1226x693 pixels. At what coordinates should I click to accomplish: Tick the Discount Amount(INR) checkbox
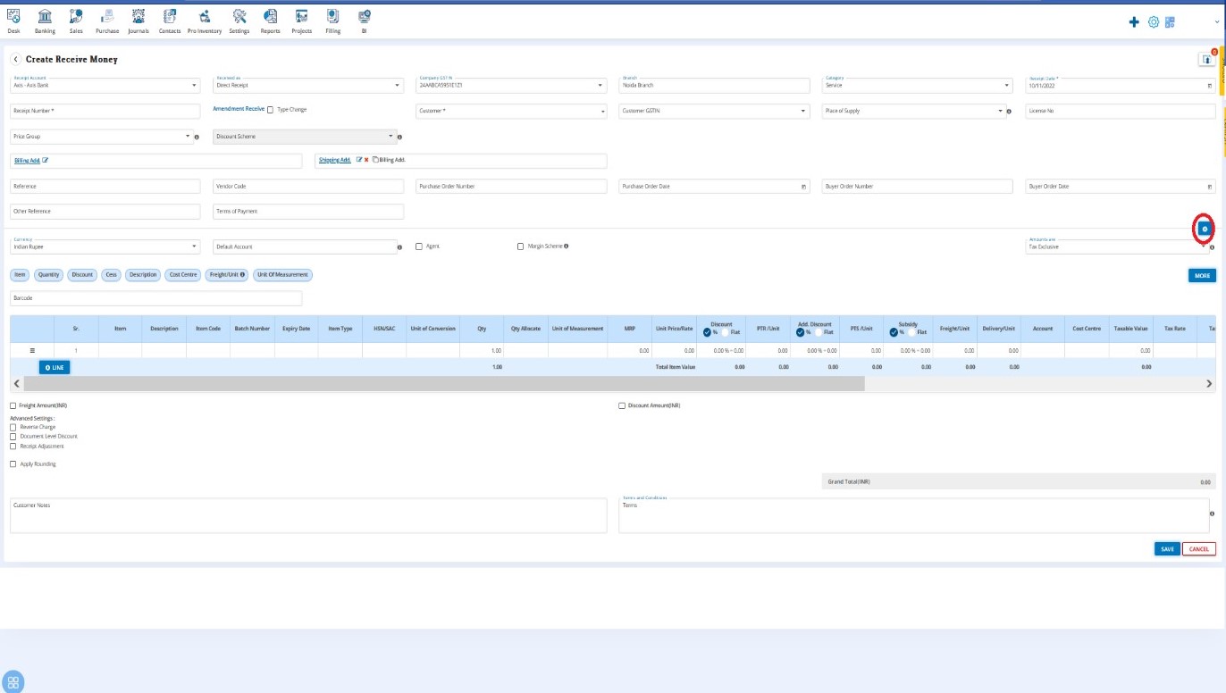[622, 405]
